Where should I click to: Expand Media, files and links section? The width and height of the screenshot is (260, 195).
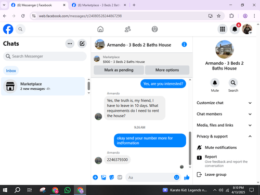(224, 125)
